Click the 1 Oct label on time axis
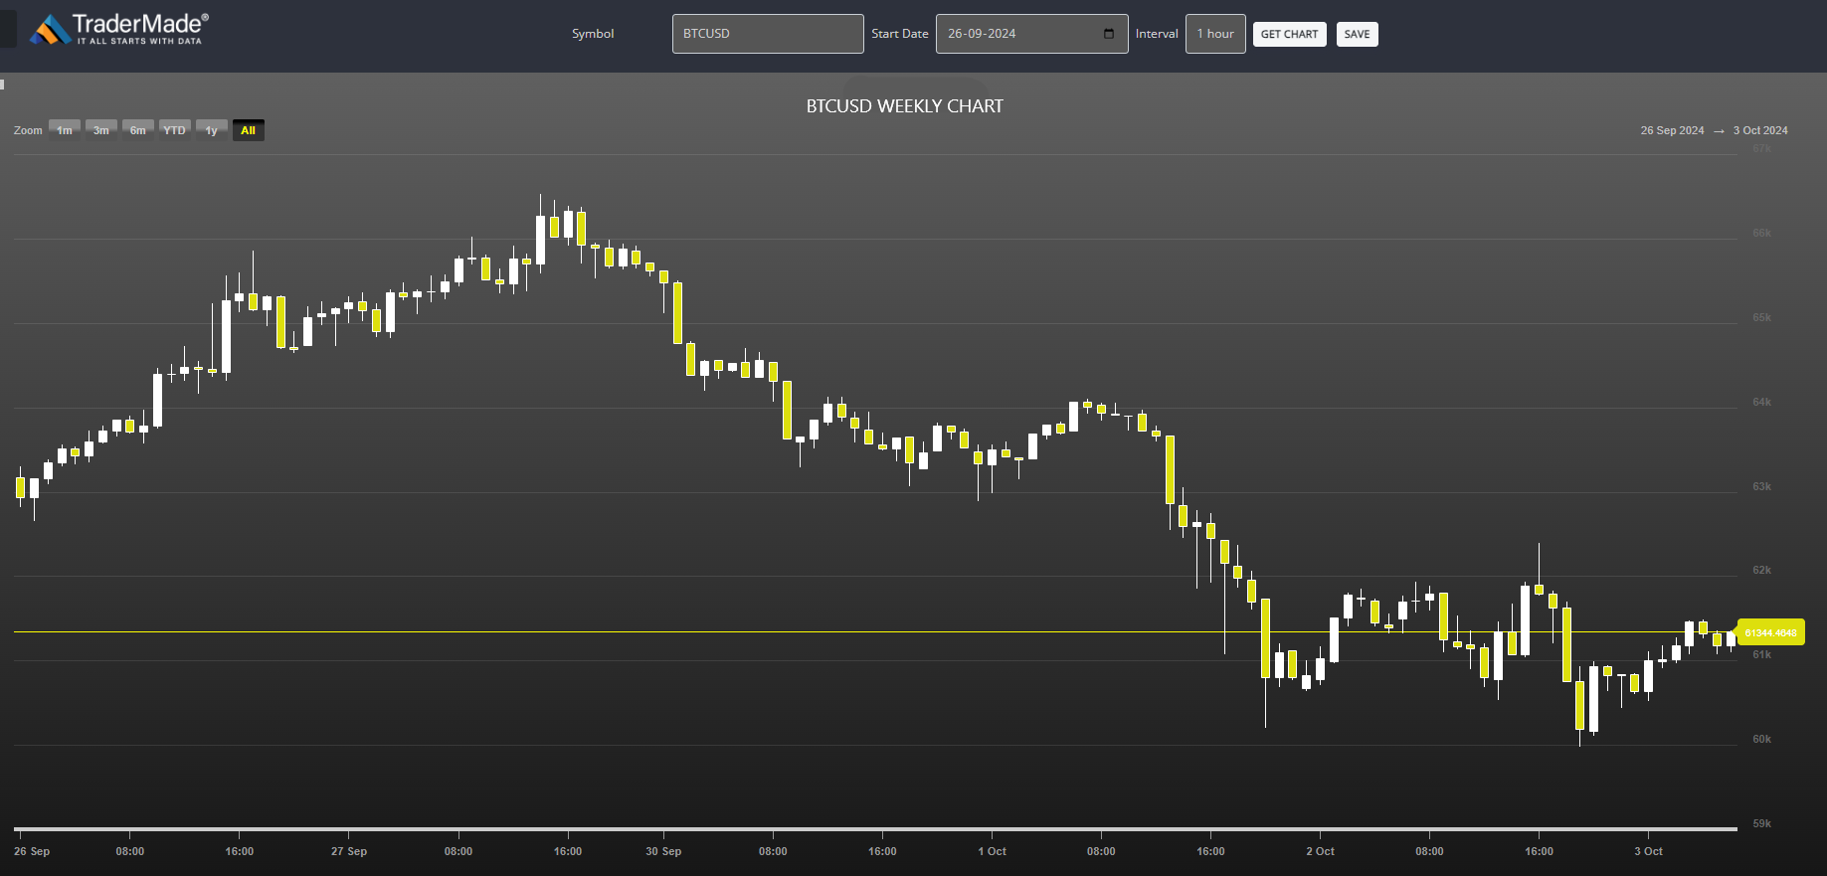1827x876 pixels. [x=993, y=851]
